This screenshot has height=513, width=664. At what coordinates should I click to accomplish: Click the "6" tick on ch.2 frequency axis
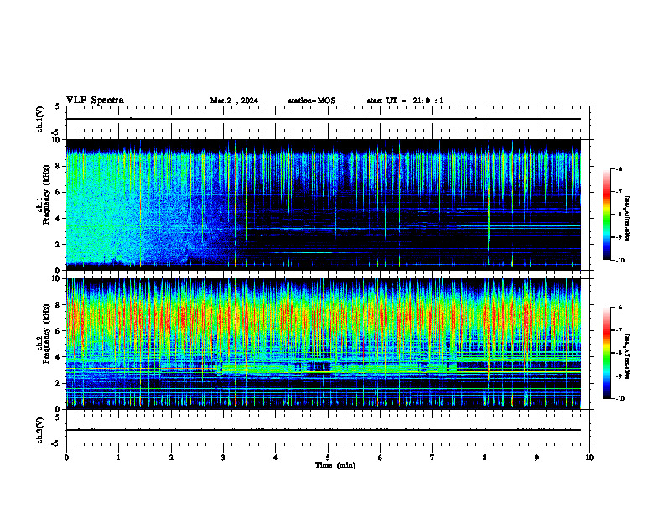click(58, 331)
